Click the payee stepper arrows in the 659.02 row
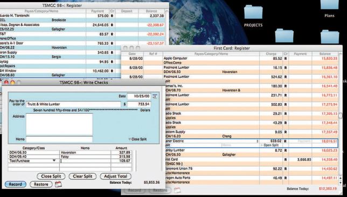This screenshot has height=197, width=347. coord(257,141)
